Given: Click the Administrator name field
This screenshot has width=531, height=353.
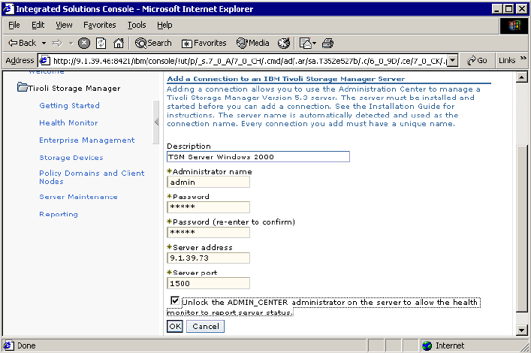Looking at the screenshot, I should [x=208, y=182].
